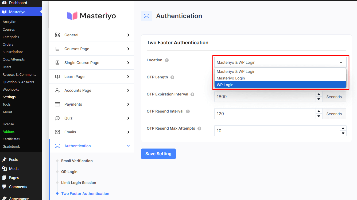
Task: Click the Quiz speech-bubble icon
Action: 57,118
